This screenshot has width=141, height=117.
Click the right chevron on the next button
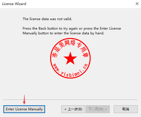coord(106,109)
